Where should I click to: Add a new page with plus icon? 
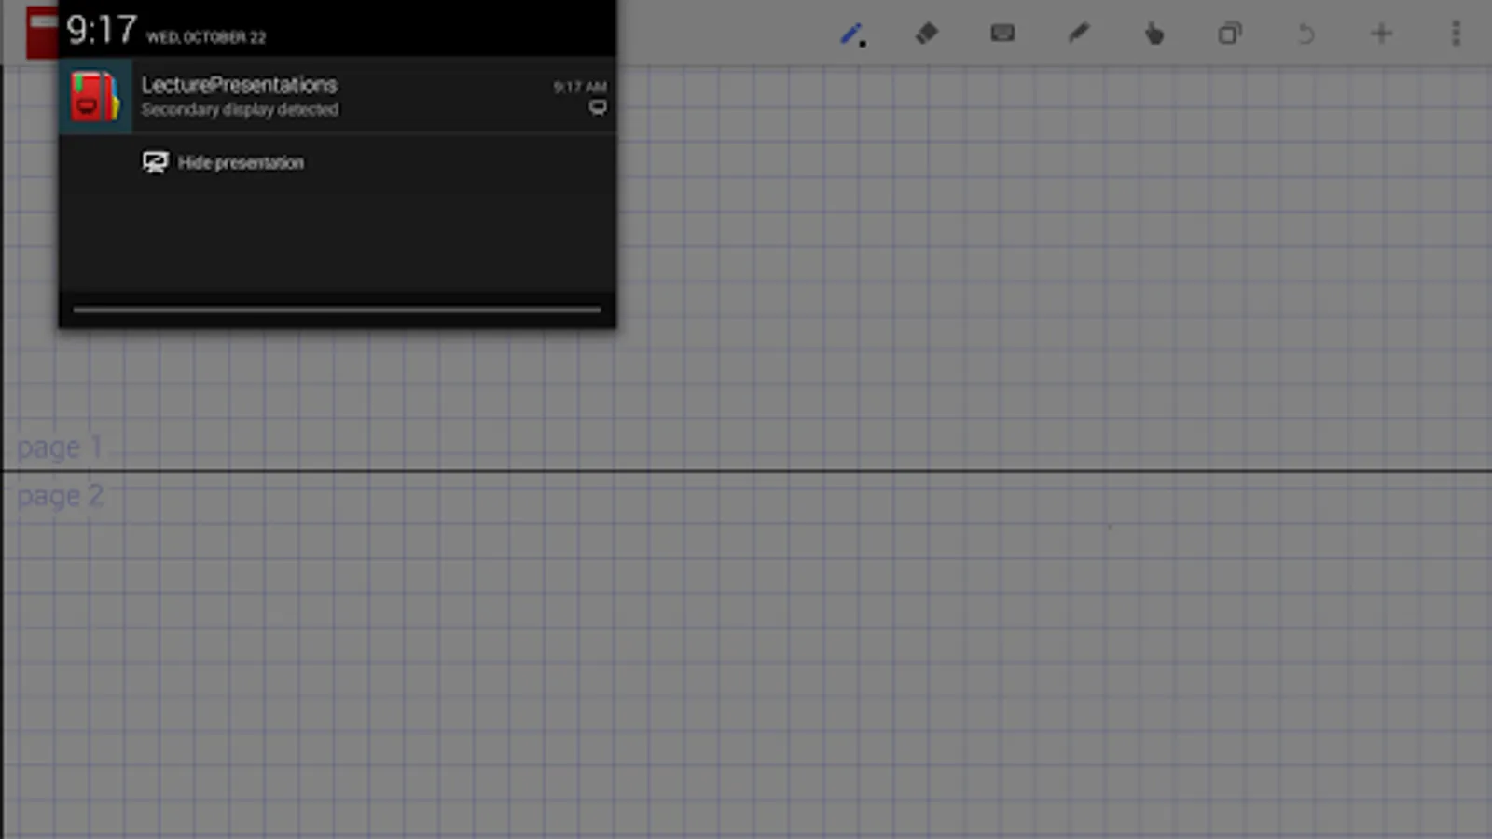[1381, 34]
